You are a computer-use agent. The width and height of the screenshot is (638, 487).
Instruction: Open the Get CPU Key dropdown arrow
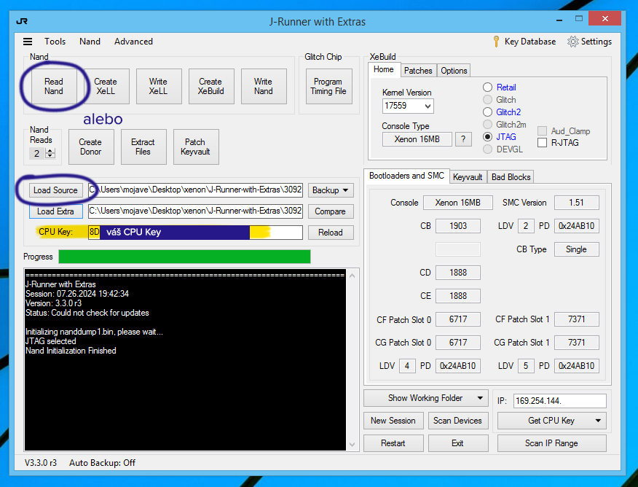coord(598,421)
